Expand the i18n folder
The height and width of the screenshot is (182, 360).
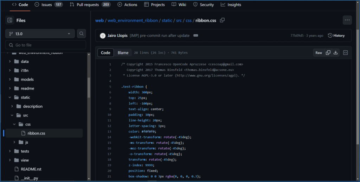click(x=9, y=70)
